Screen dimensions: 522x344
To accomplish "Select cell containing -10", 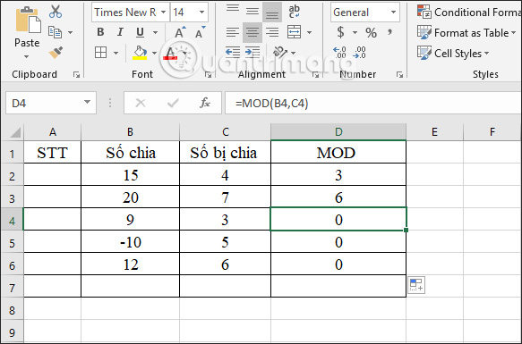I will click(130, 242).
